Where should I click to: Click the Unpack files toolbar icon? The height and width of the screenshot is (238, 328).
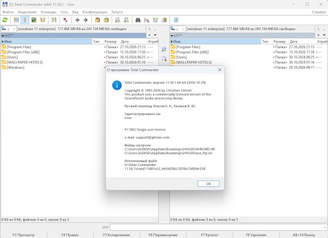click(x=106, y=20)
